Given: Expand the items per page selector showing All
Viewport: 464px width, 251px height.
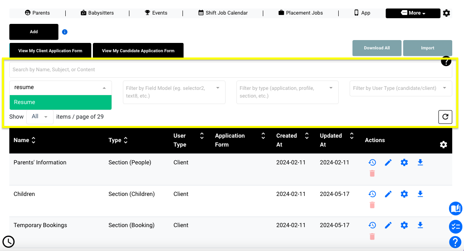Looking at the screenshot, I should coord(39,117).
